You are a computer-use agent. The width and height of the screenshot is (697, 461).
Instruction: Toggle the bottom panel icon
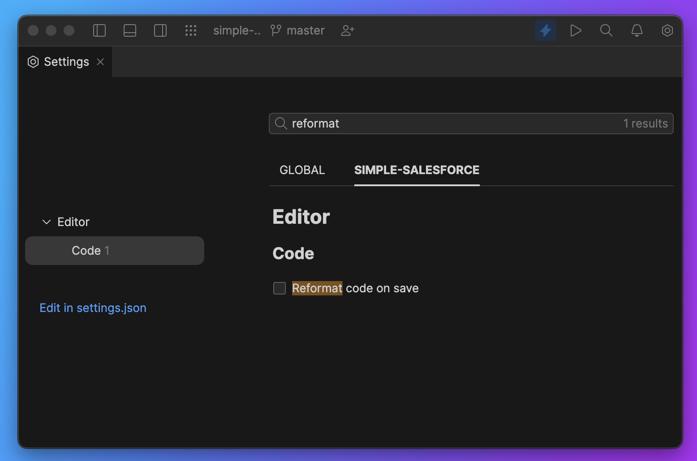tap(130, 30)
